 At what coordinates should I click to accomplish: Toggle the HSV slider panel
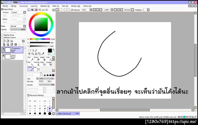click(x=36, y=10)
